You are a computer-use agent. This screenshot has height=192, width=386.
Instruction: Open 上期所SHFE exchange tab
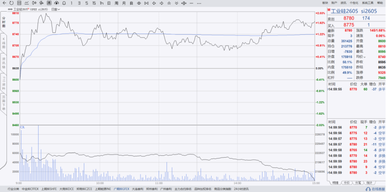[x=49, y=189]
